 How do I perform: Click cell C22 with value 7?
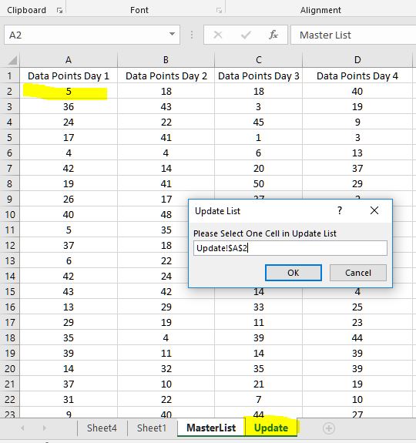click(x=258, y=399)
